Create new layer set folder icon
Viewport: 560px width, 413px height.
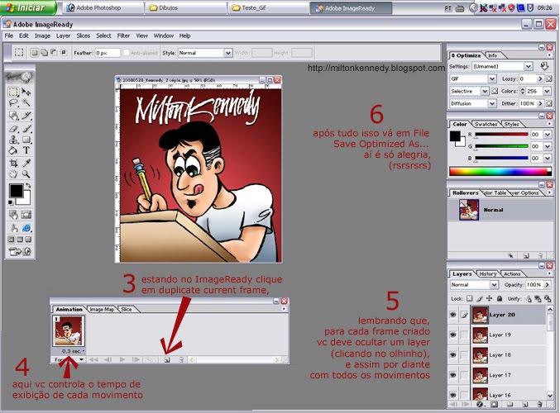[510, 405]
